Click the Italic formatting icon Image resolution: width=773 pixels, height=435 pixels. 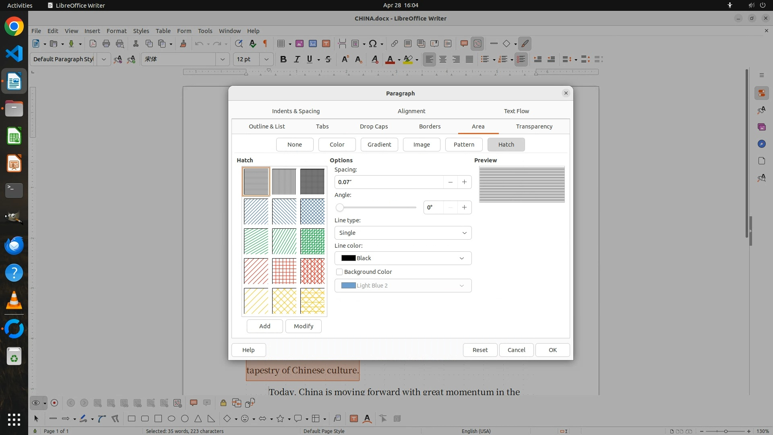tap(297, 59)
